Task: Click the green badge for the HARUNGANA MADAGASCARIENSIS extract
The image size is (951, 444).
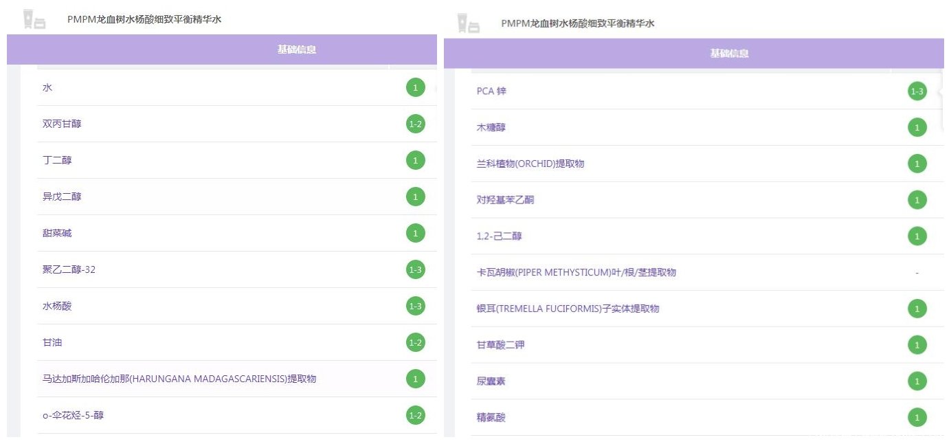Action: coord(415,379)
